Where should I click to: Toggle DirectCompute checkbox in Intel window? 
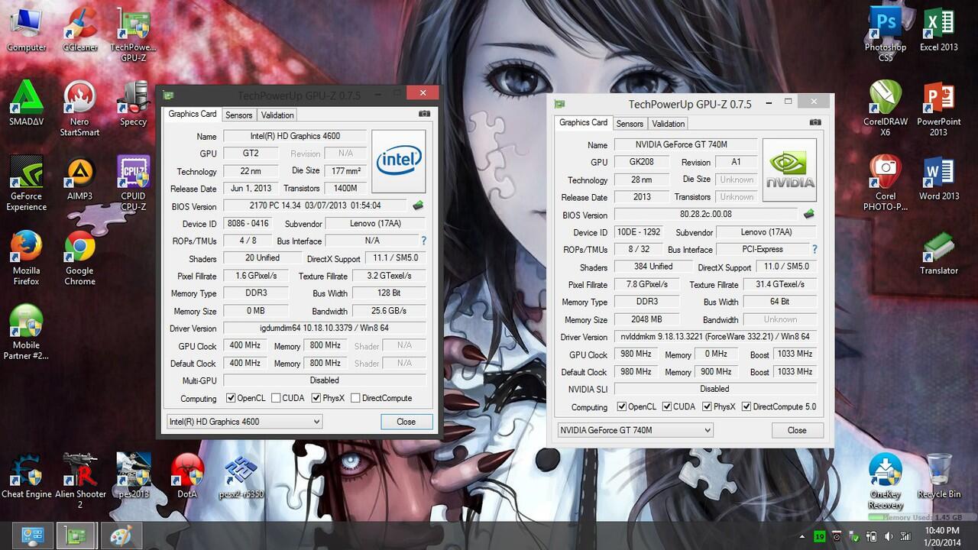point(355,398)
